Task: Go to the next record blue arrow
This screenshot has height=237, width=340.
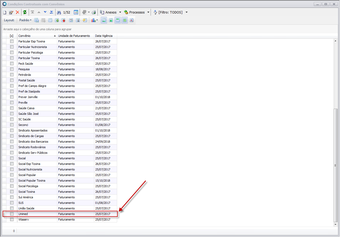Action: [x=45, y=12]
